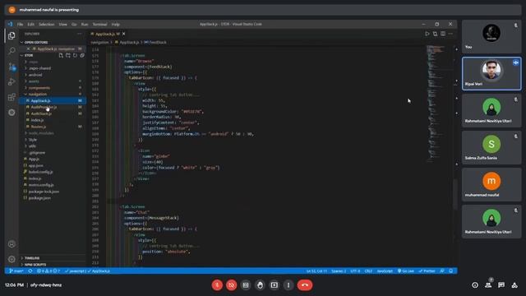The width and height of the screenshot is (526, 296).
Task: Open the Manage gear in activity bar
Action: point(12,259)
